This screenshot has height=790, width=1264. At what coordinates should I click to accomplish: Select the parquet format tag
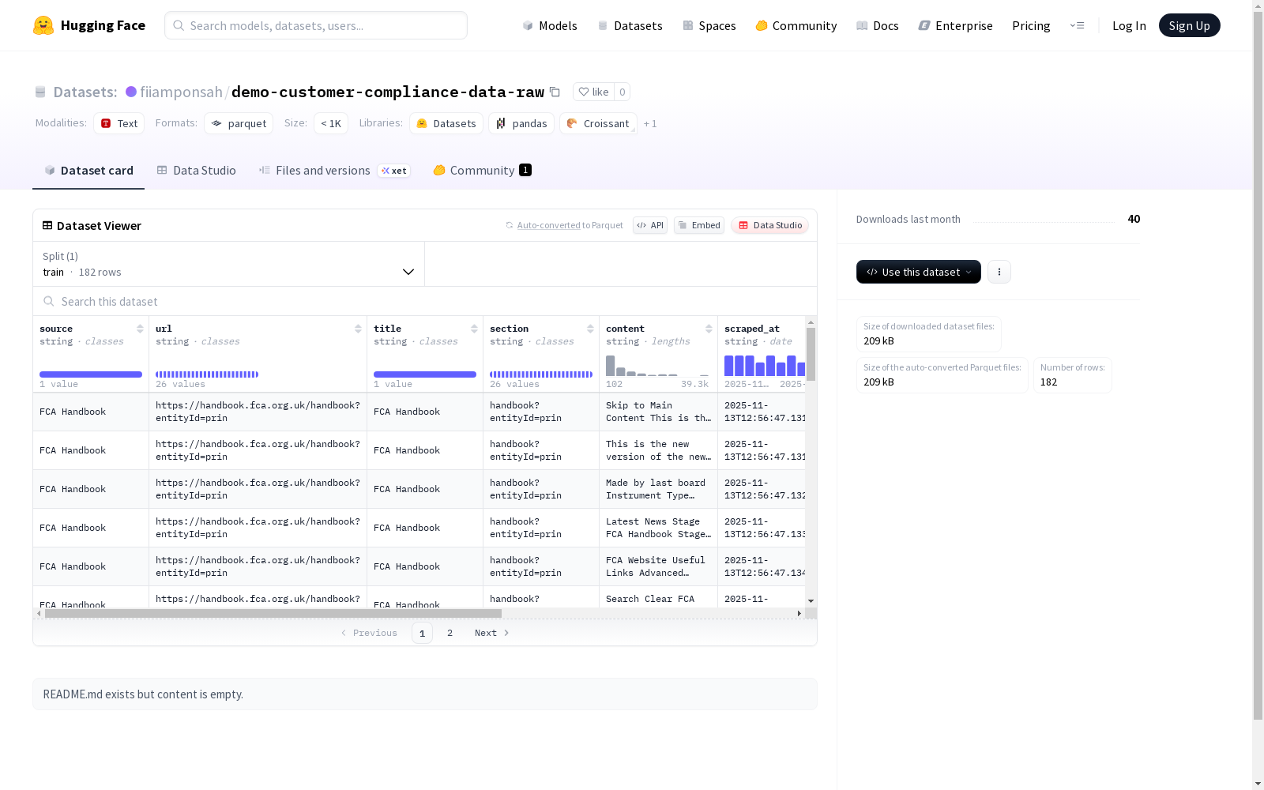(239, 123)
